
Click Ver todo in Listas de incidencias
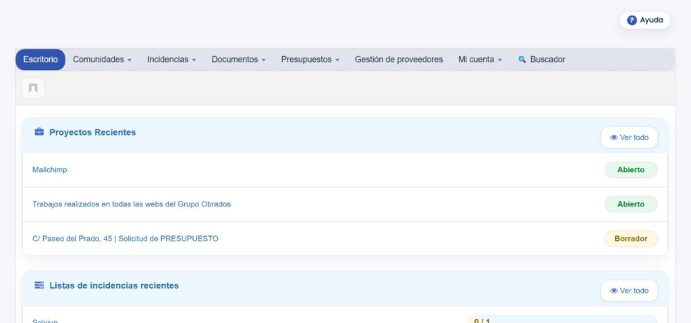coord(629,291)
